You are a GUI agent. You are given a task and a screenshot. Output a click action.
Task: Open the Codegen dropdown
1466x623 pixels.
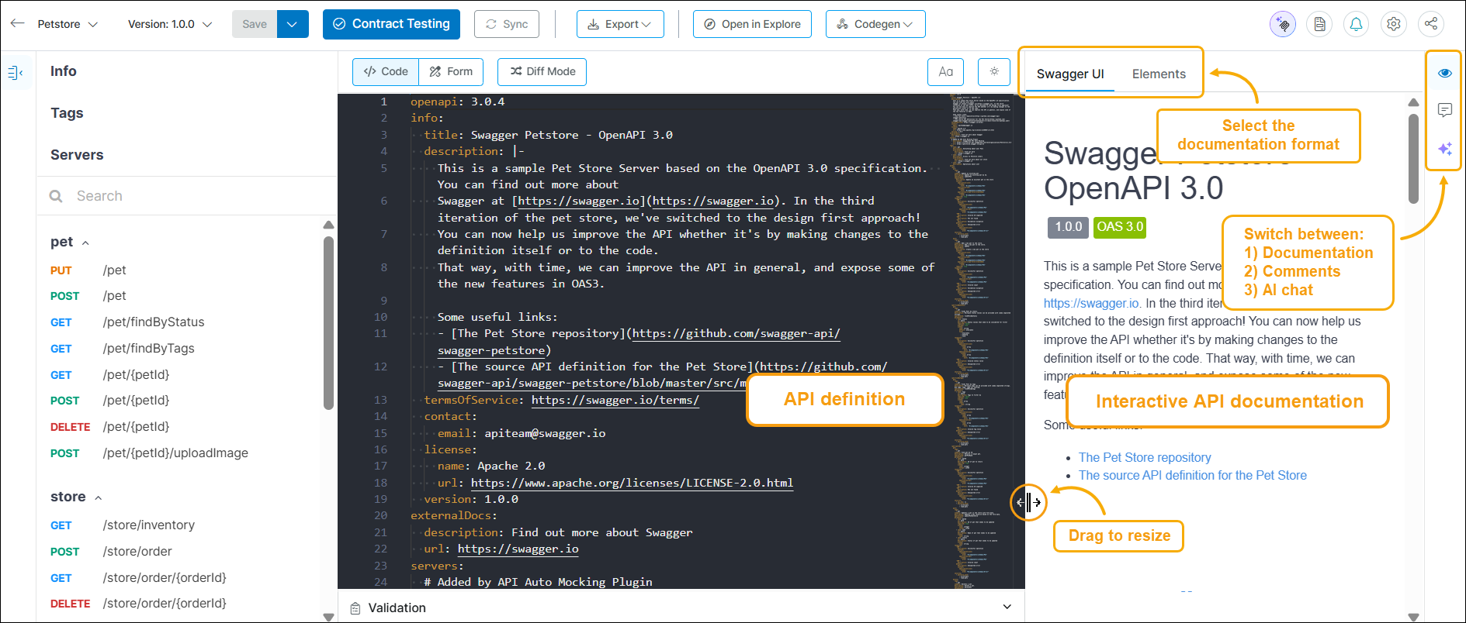(875, 24)
